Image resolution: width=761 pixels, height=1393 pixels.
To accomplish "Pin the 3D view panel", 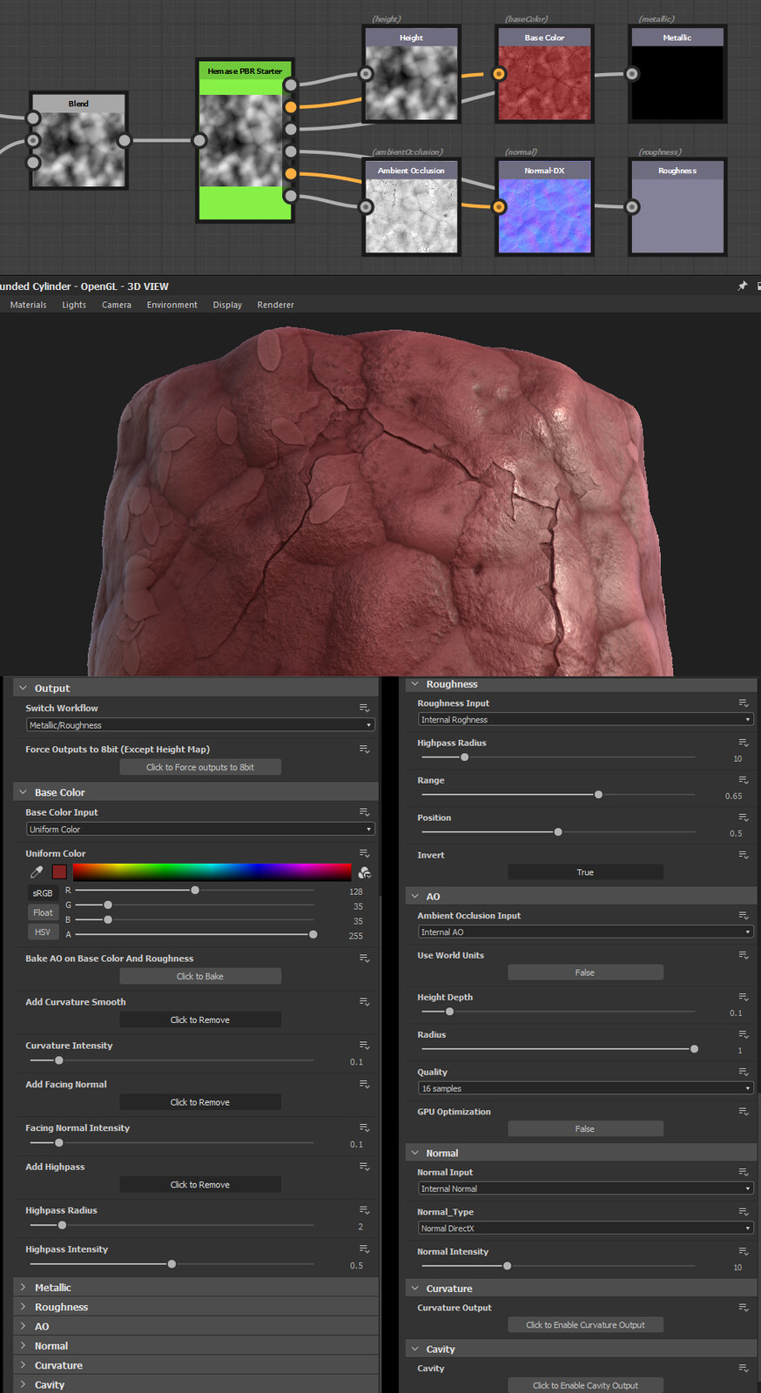I will [743, 286].
